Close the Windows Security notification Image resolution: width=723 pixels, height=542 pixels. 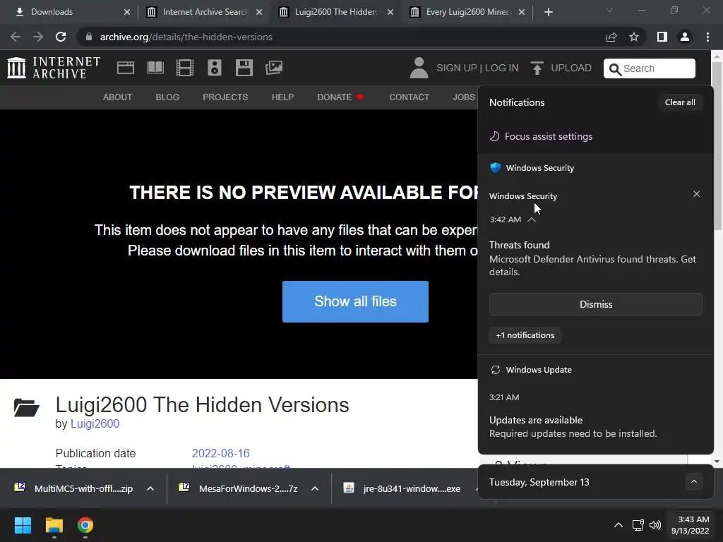696,194
